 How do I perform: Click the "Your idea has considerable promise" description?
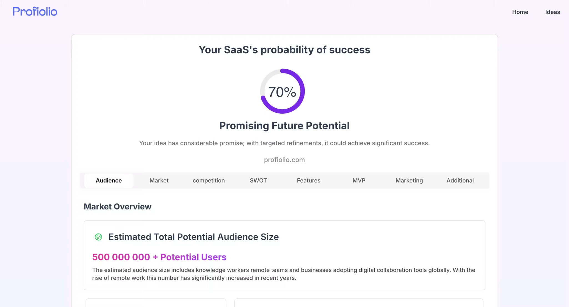click(284, 143)
